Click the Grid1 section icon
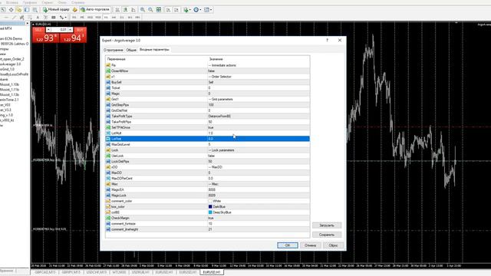Screen dimensions: 491x276 click(x=108, y=99)
